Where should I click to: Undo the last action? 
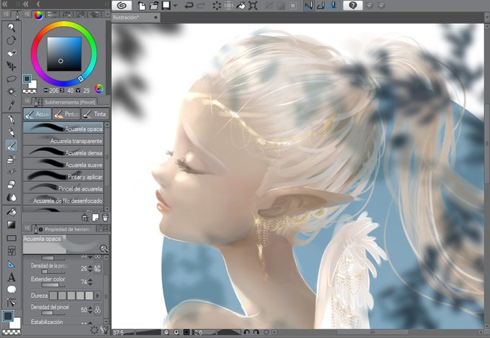click(x=189, y=6)
